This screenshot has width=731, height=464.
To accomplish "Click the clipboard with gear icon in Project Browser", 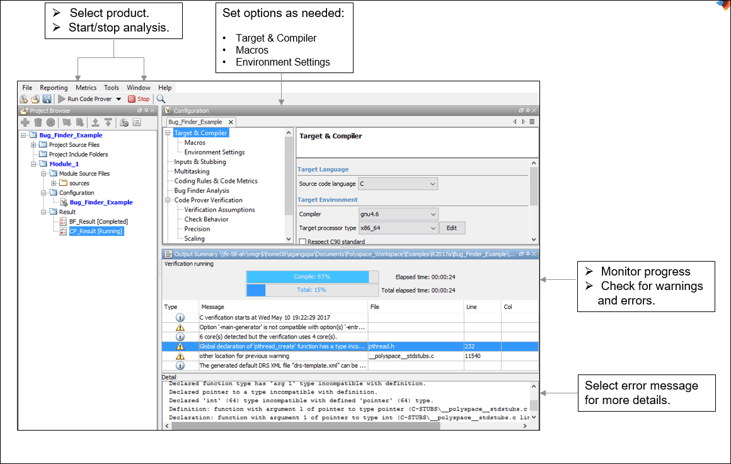I will (x=124, y=122).
